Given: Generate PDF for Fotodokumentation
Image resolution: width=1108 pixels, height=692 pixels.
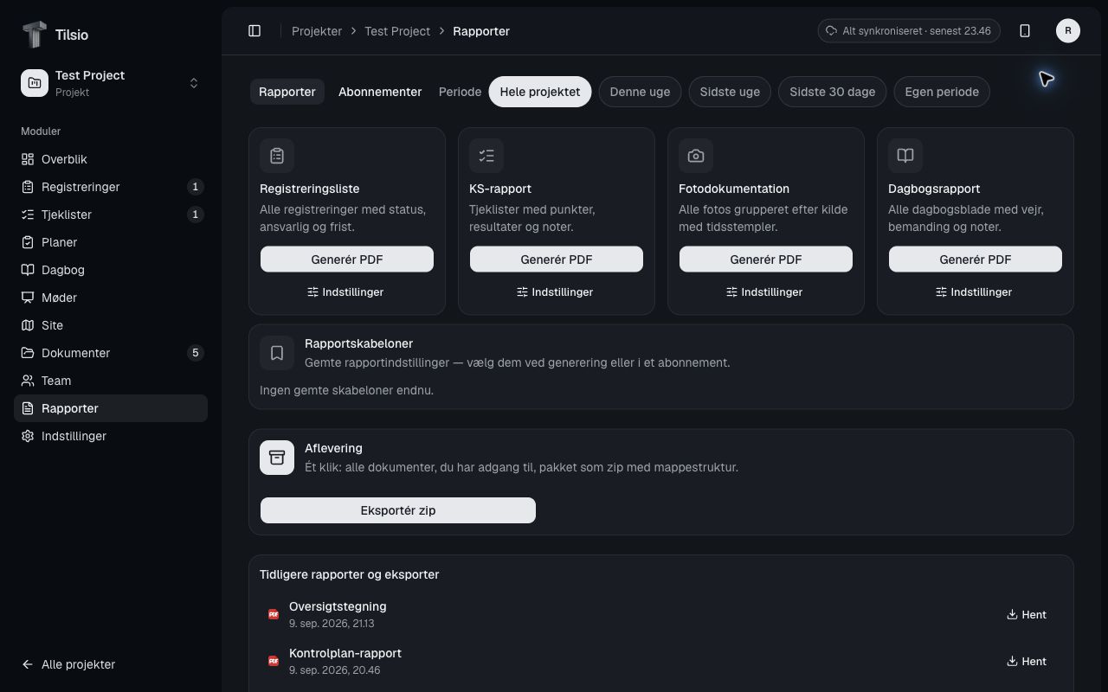Looking at the screenshot, I should coord(766,259).
